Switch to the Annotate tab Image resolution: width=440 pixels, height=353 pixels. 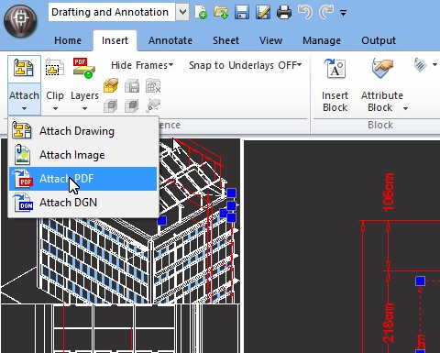(x=170, y=40)
